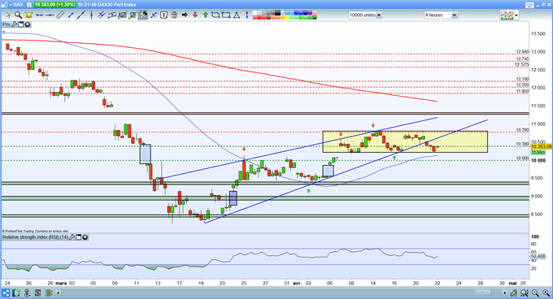The height and width of the screenshot is (299, 553).
Task: Choose the short segment drawing tool
Action: point(71,15)
